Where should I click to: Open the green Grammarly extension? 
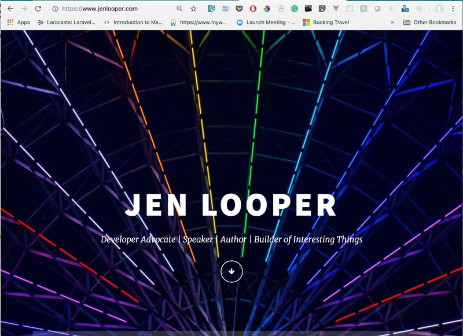[295, 9]
